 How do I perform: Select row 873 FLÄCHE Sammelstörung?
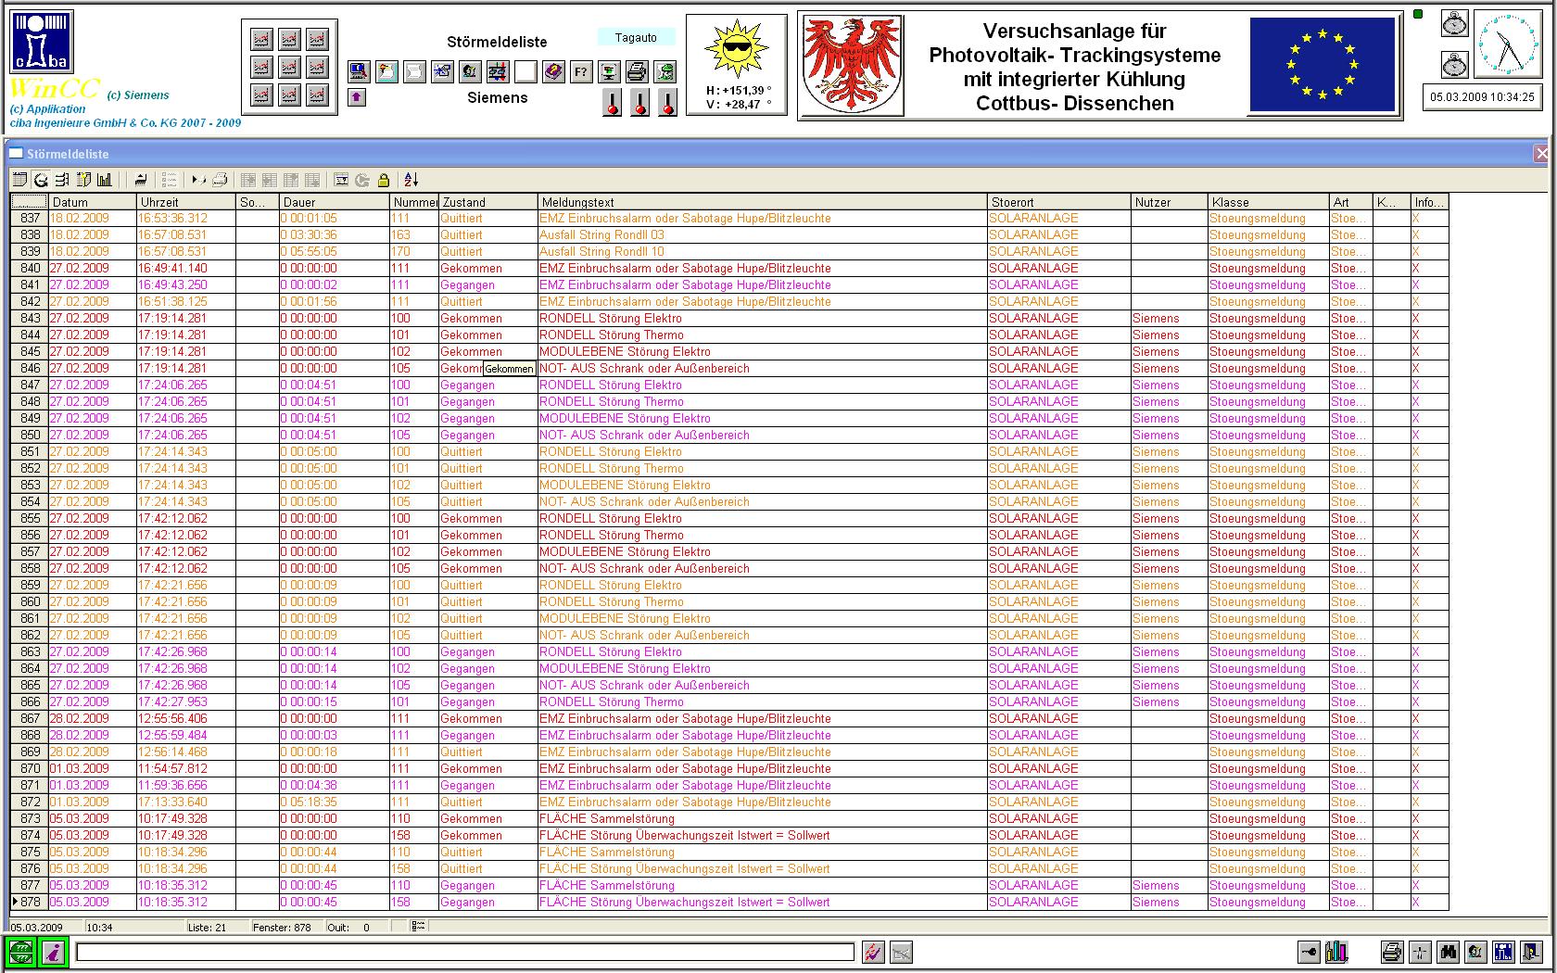(607, 819)
